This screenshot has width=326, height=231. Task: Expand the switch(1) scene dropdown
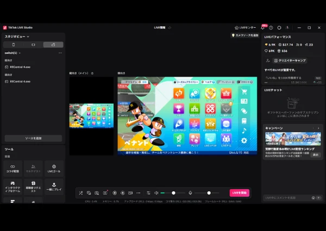[x=12, y=53]
